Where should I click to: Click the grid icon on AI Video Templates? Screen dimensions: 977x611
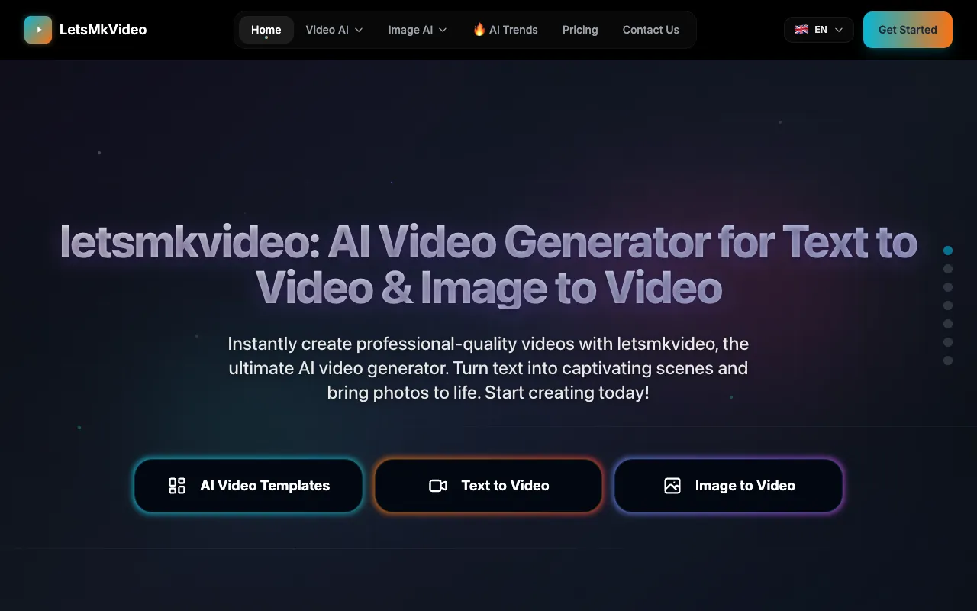point(177,486)
